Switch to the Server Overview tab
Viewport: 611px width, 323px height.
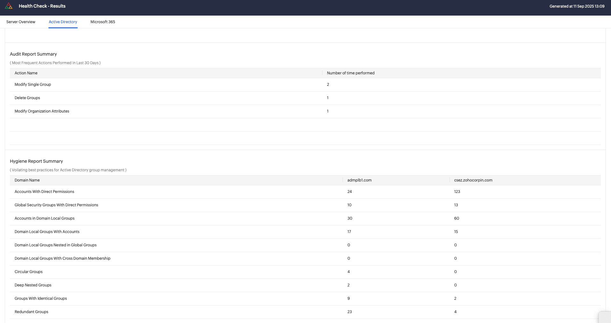coord(21,22)
